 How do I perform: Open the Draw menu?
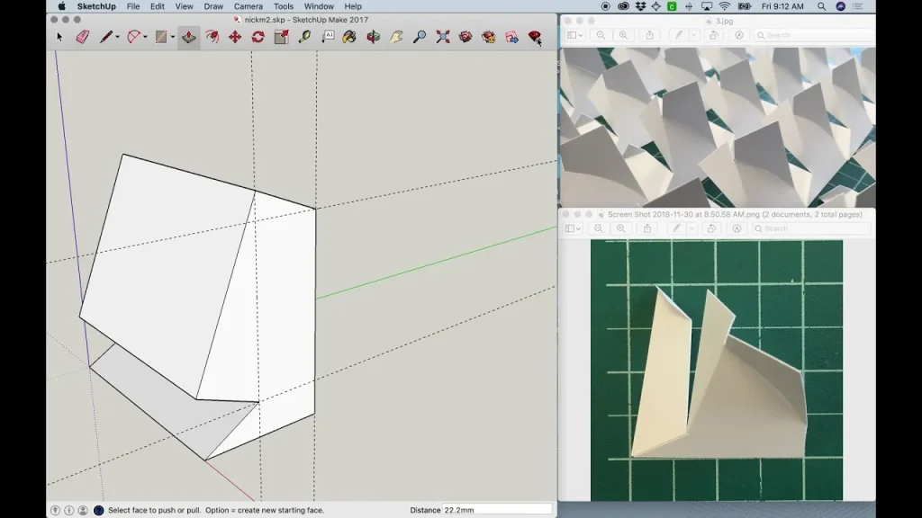click(x=212, y=6)
